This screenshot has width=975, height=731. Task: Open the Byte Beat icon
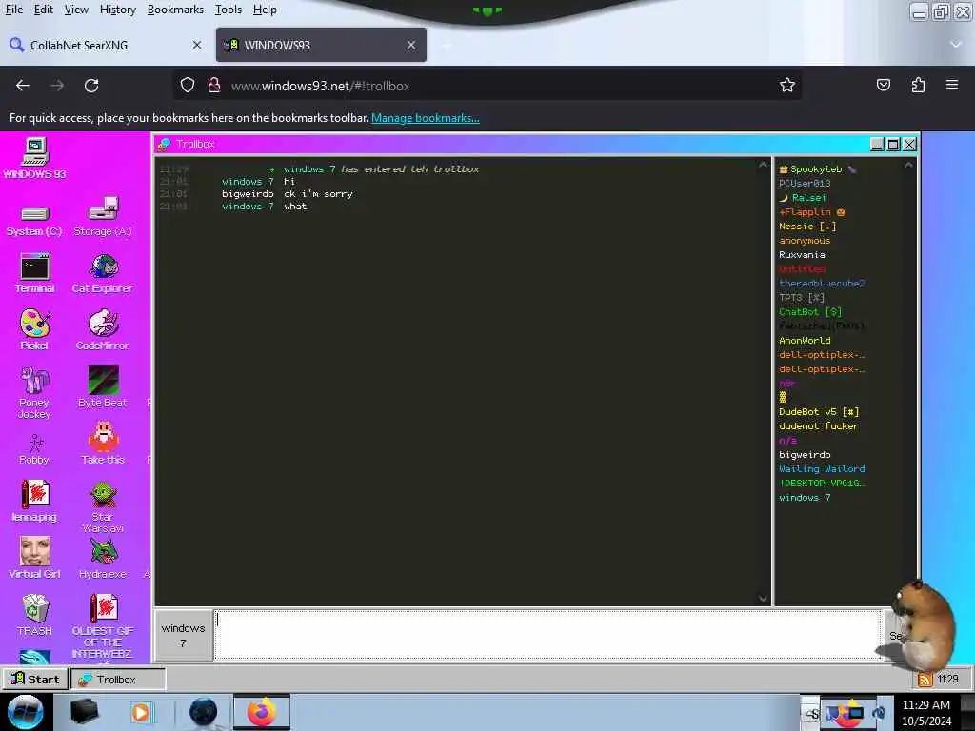point(103,386)
